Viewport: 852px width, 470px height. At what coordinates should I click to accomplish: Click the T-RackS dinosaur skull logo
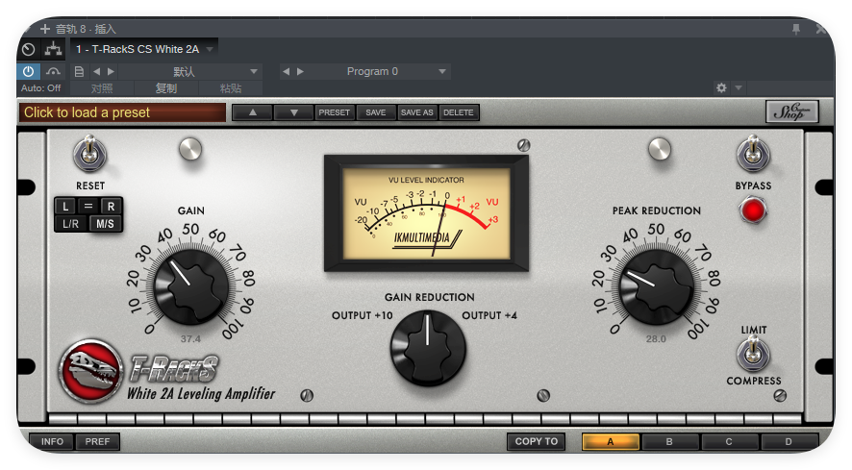[90, 372]
